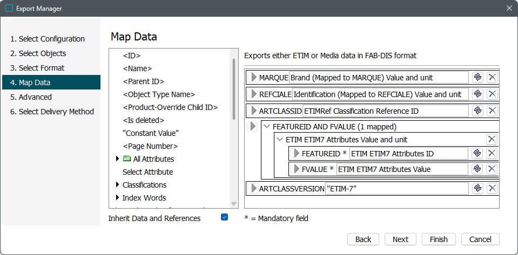Remove the MARQUE mapping with X icon

tap(492, 78)
